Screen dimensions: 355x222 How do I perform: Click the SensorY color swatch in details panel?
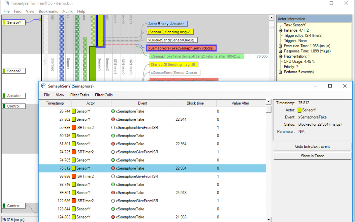299,110
